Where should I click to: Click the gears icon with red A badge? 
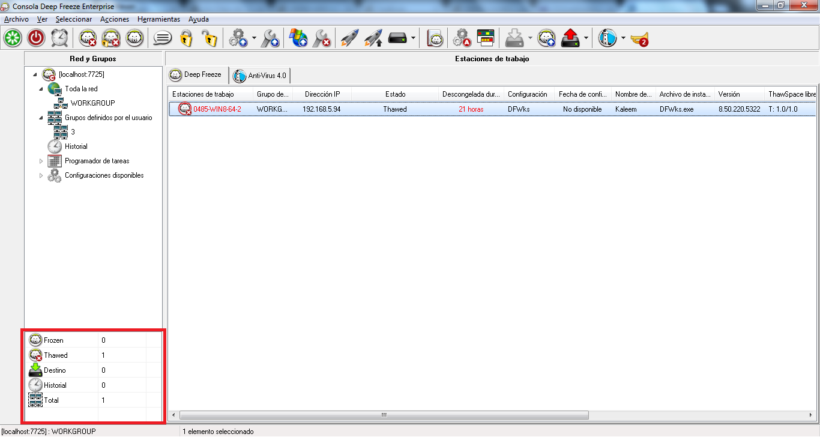click(x=462, y=38)
